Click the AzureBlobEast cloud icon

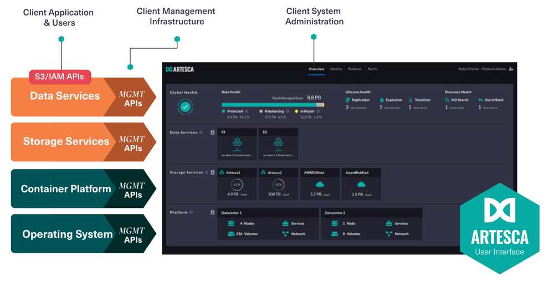coord(361,184)
